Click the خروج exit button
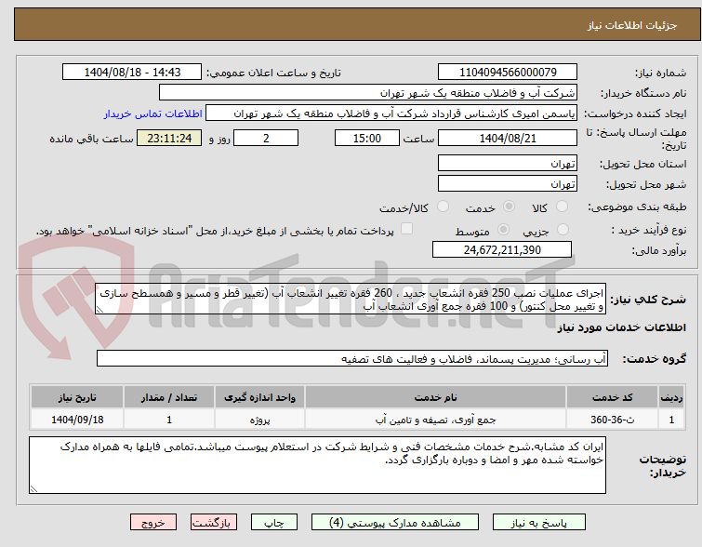Image resolution: width=702 pixels, height=547 pixels. pos(153,523)
